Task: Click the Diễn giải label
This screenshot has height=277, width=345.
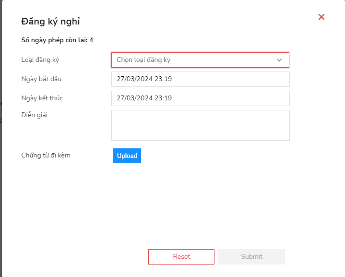Action: pyautogui.click(x=35, y=115)
